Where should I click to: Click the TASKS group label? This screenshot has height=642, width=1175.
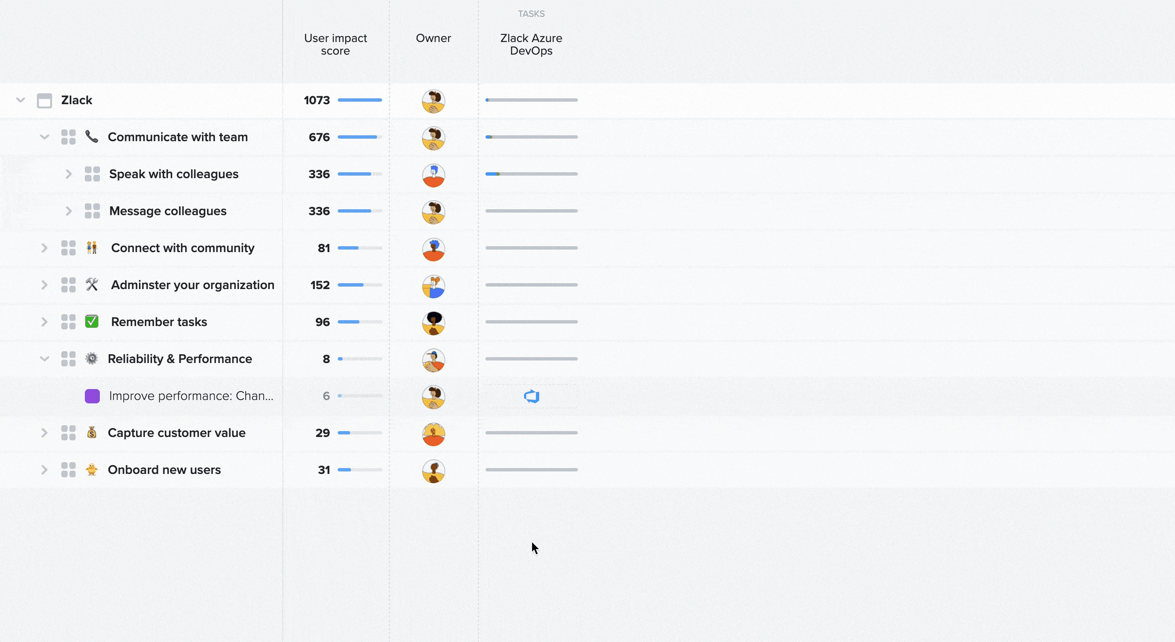point(531,14)
